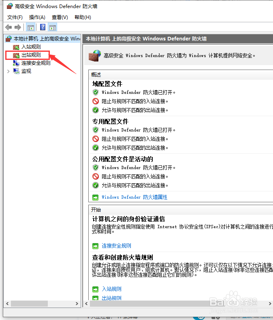Click the 连接安全规则 tree icon
This screenshot has height=320, width=273.
[16, 63]
